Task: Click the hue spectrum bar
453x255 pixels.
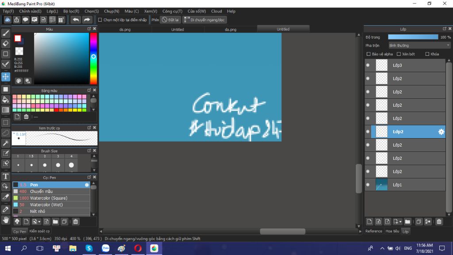Action: (93, 58)
